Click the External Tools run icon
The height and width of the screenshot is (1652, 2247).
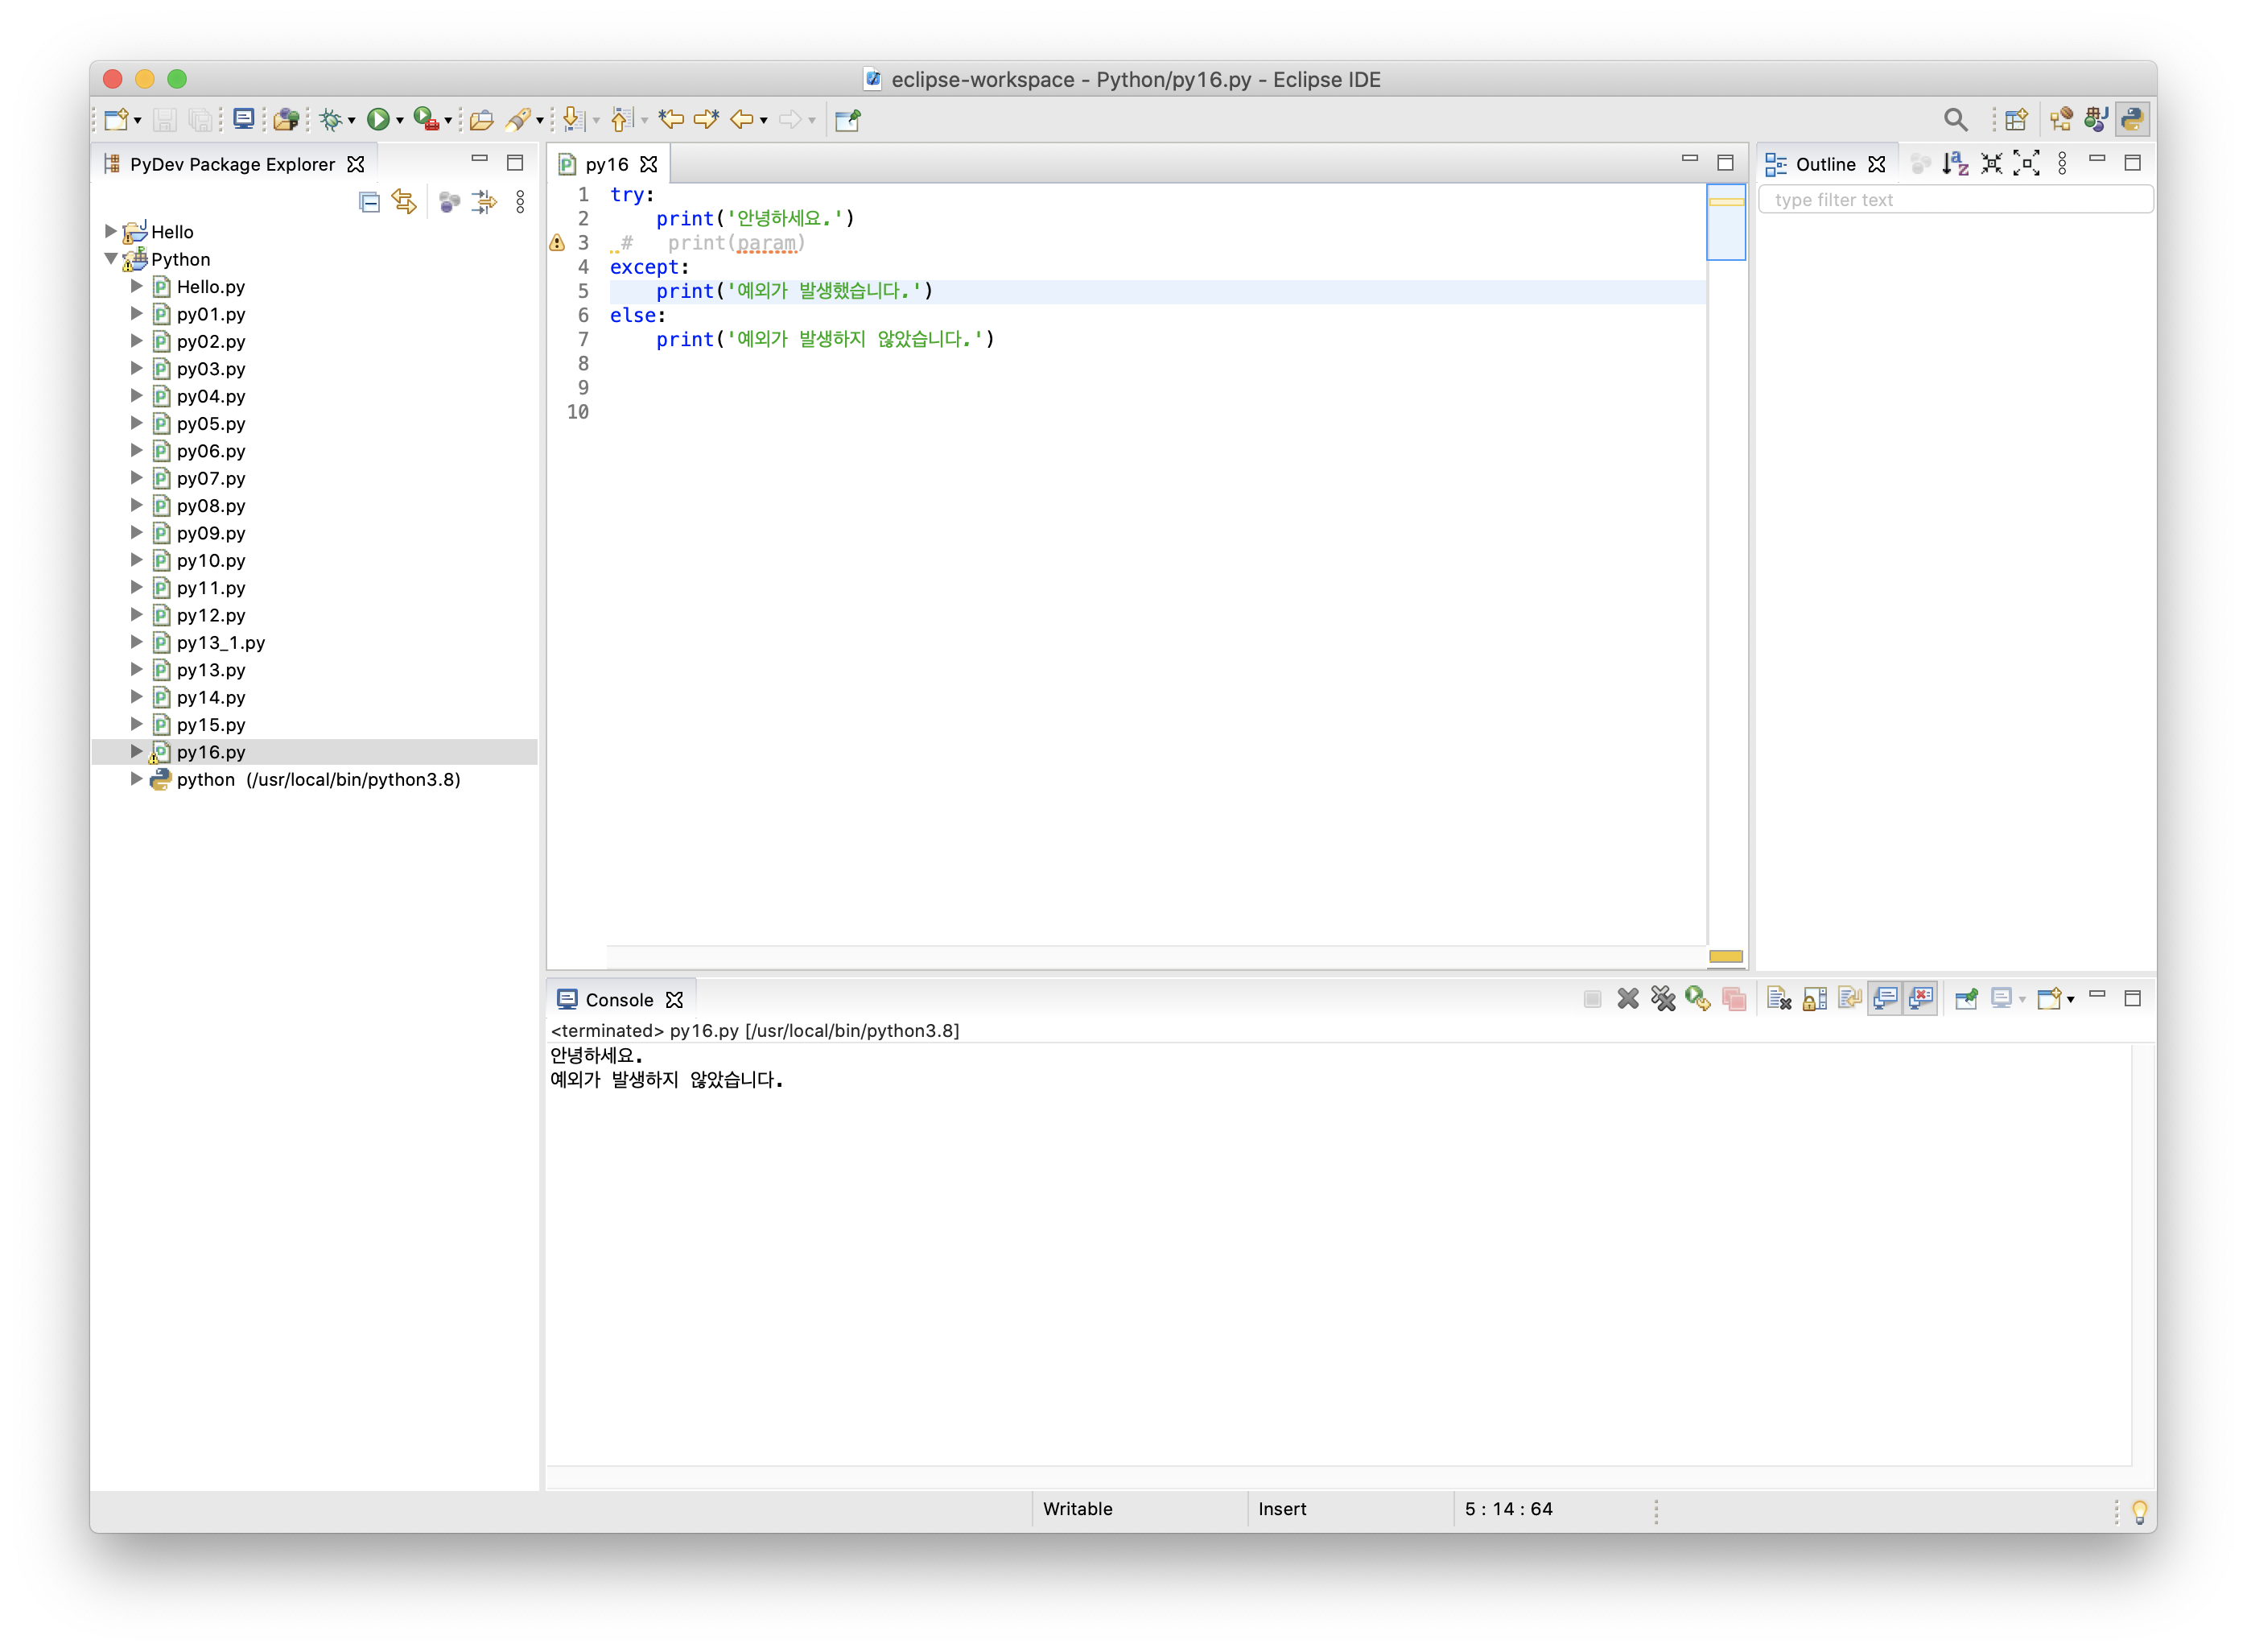(x=426, y=120)
